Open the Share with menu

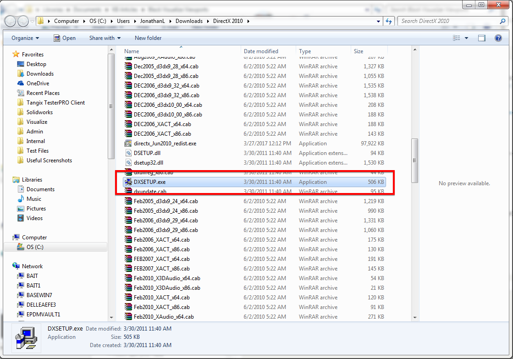(x=105, y=38)
